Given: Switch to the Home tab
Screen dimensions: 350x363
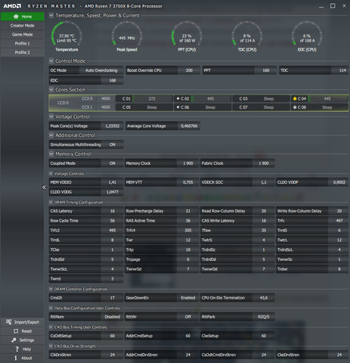Looking at the screenshot, I should point(23,17).
